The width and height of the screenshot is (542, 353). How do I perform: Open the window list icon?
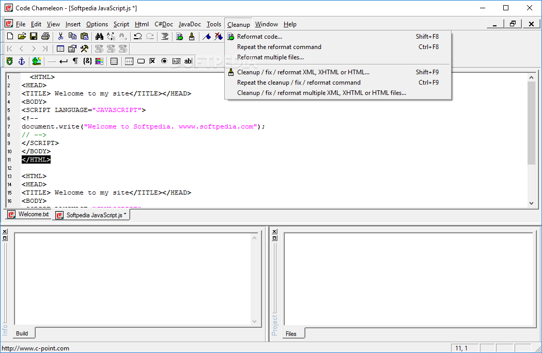[x=60, y=49]
